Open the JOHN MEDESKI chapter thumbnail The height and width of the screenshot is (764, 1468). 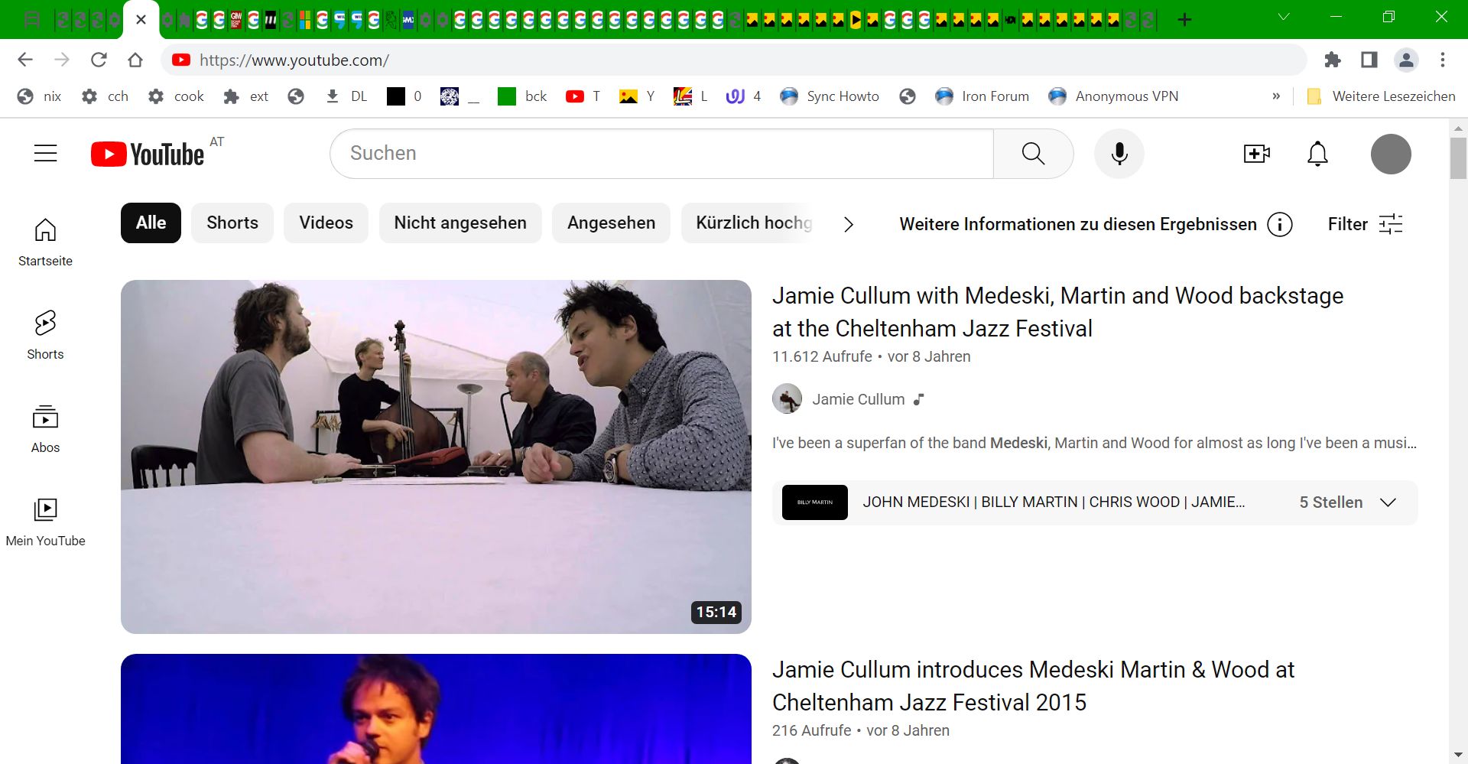(815, 502)
